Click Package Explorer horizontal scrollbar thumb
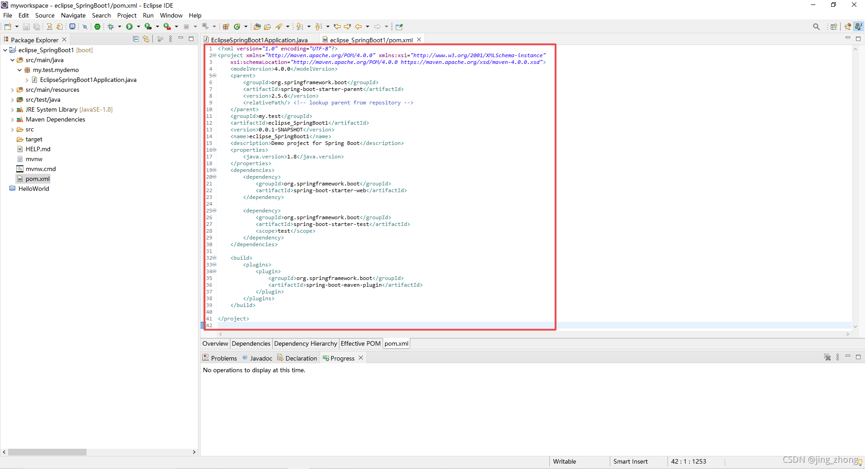Screen dimensions: 865x469 (47, 452)
